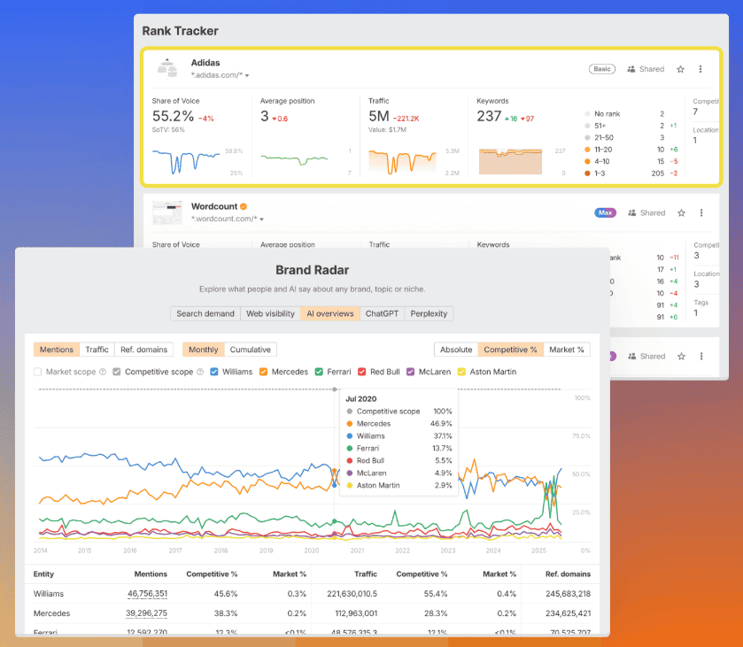Click the 2020 label on the chart axis

pyautogui.click(x=311, y=550)
